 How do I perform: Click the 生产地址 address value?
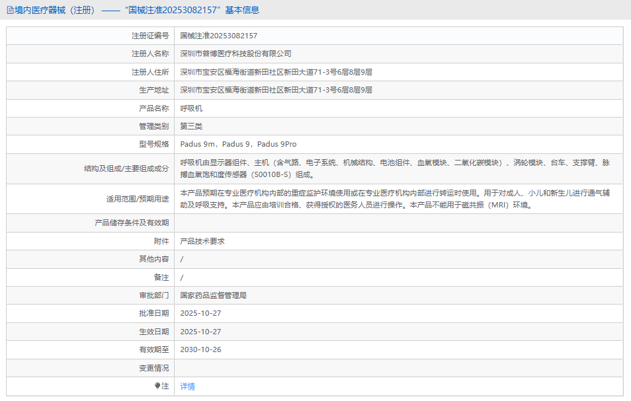coord(276,90)
